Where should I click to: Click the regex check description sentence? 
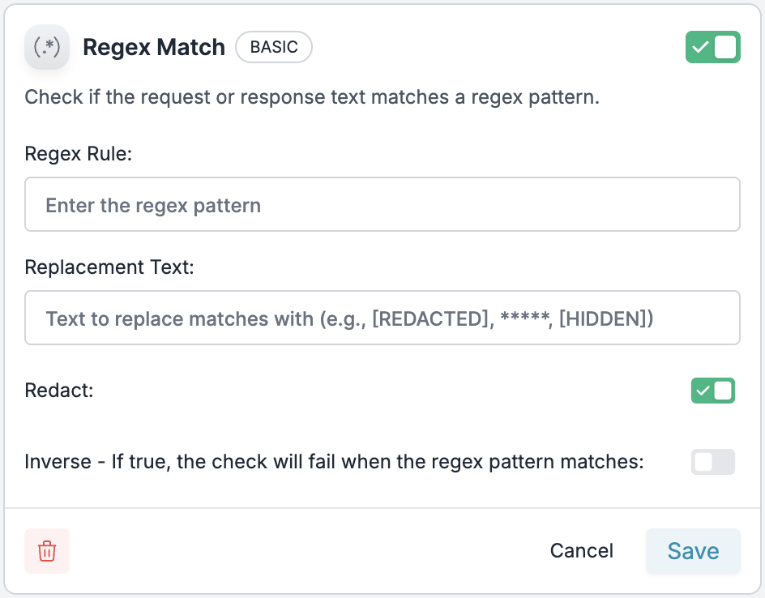coord(312,98)
